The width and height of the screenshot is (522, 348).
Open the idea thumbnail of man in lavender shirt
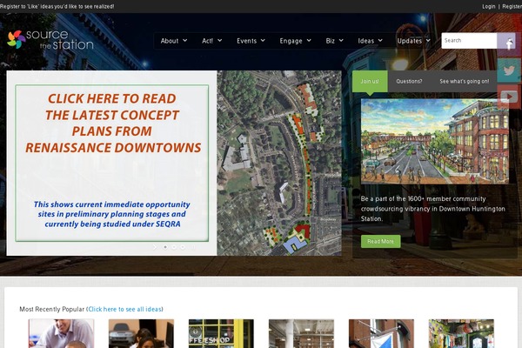(61, 333)
